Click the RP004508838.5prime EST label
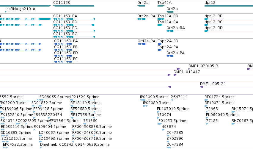Image resolution: width=253 pixels, height=149 pixels. pyautogui.click(x=92, y=127)
